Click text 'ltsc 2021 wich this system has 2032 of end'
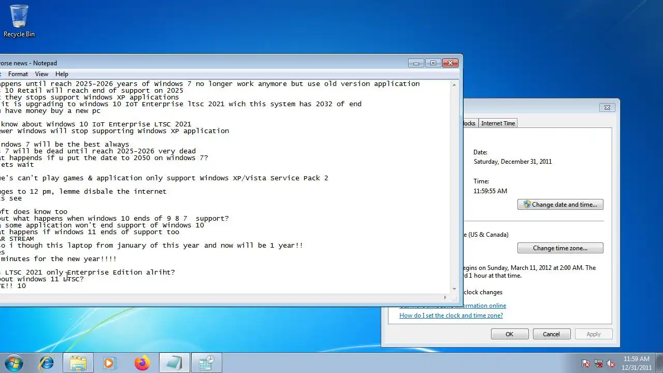663x373 pixels. click(274, 104)
